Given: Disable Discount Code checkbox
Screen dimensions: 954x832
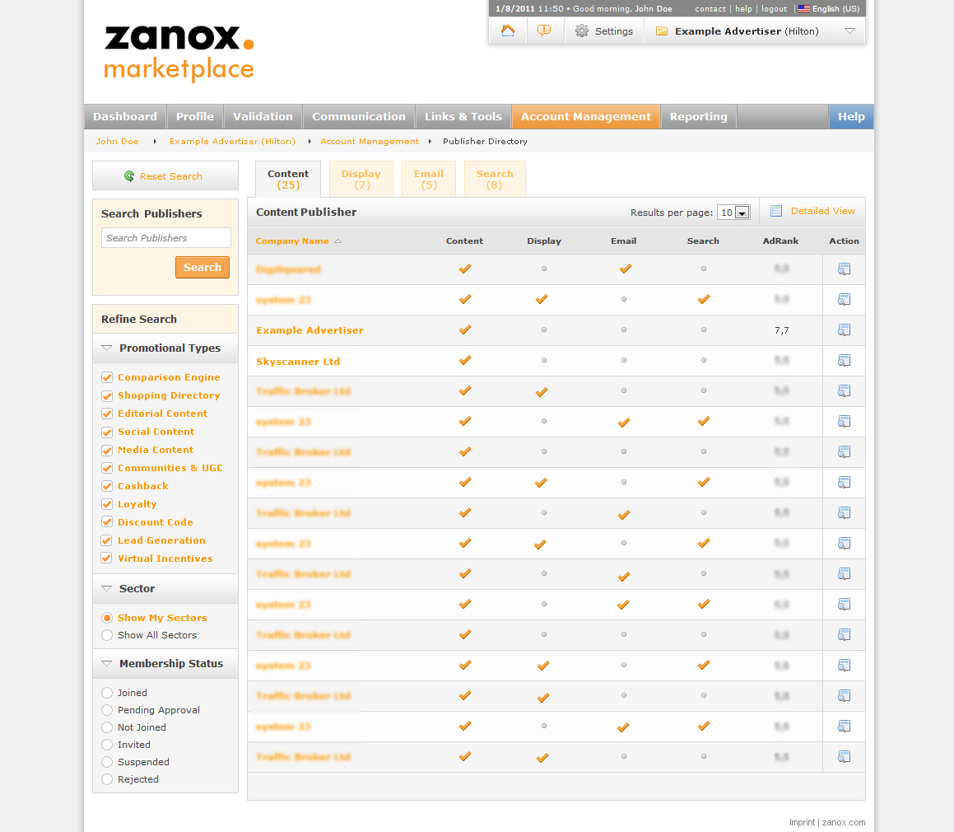Looking at the screenshot, I should (x=107, y=522).
